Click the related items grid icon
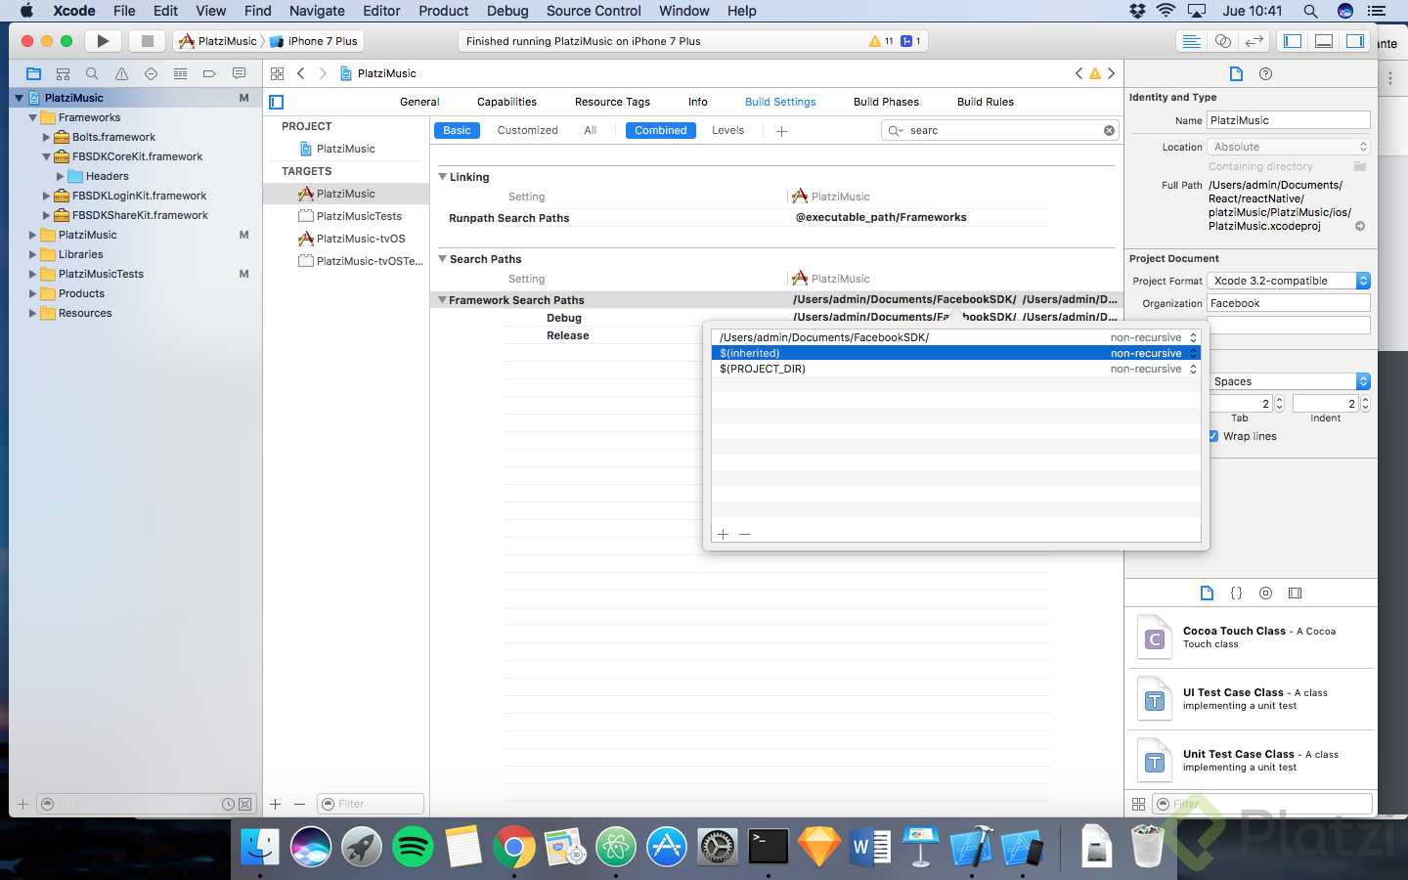This screenshot has height=880, width=1408. tap(277, 73)
